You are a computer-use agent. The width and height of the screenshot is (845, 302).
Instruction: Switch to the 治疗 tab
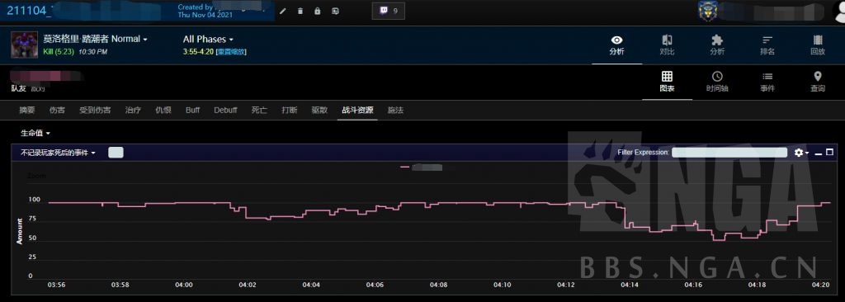(133, 110)
